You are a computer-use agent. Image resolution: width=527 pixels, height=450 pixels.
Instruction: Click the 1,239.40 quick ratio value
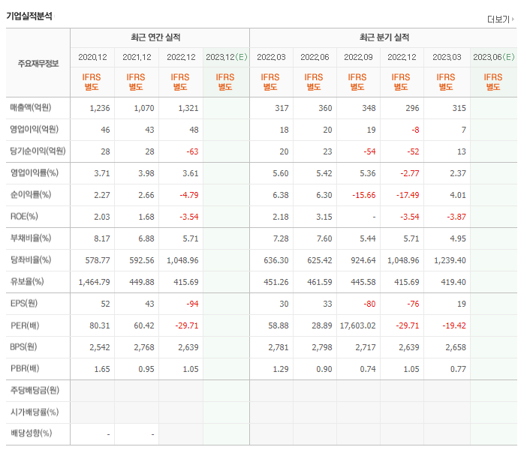(450, 260)
